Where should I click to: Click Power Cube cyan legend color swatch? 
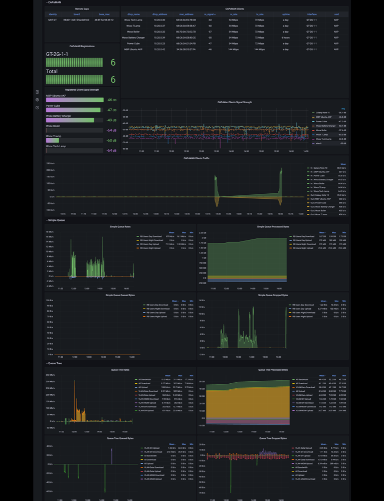pos(313,121)
